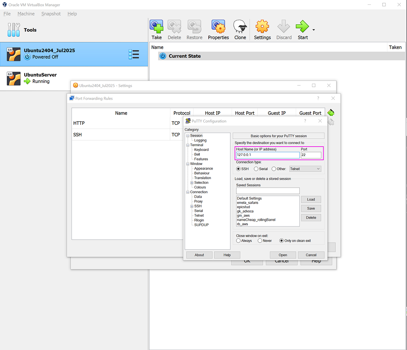
Task: Select Serial connection type radio
Action: pyautogui.click(x=256, y=169)
